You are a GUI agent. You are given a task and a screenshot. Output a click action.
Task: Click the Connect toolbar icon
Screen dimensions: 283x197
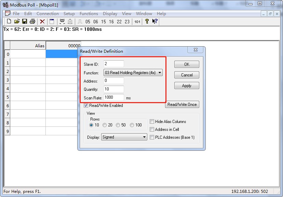click(x=62, y=22)
